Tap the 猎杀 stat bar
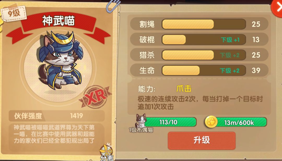Screen dimensions: 282x161 [x=204, y=55]
